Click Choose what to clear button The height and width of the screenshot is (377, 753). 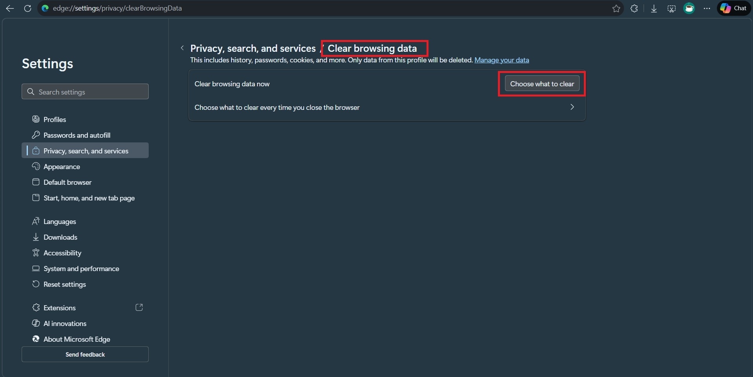tap(542, 84)
